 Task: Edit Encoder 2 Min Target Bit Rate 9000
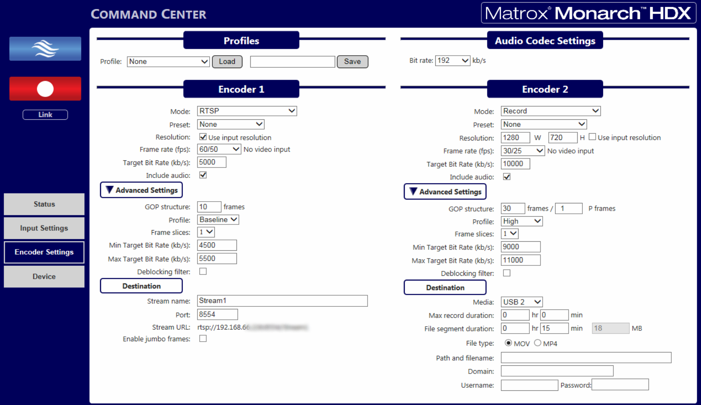point(521,247)
